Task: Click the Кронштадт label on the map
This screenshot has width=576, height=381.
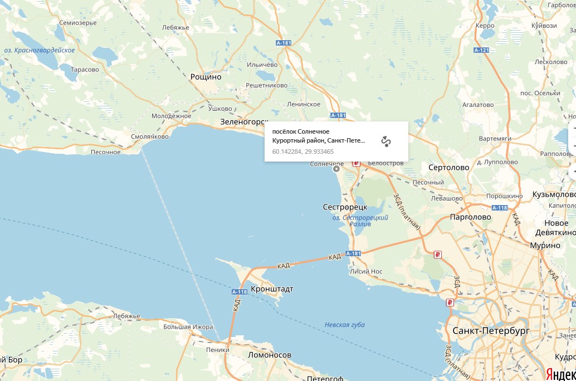Action: pyautogui.click(x=272, y=289)
